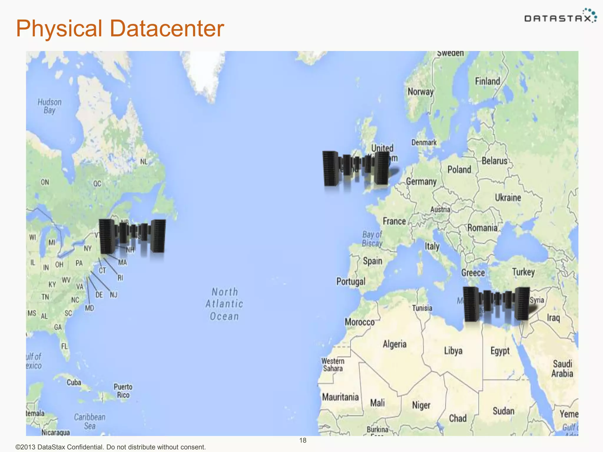The width and height of the screenshot is (603, 452).
Task: Click the 'Italy' map label
Action: 432,246
